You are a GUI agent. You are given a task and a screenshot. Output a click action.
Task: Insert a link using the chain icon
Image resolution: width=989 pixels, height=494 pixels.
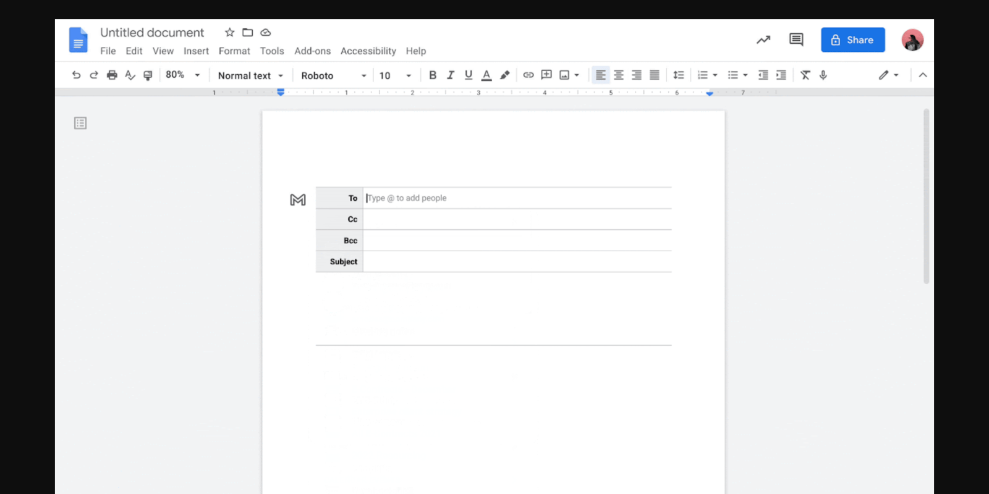pos(528,75)
